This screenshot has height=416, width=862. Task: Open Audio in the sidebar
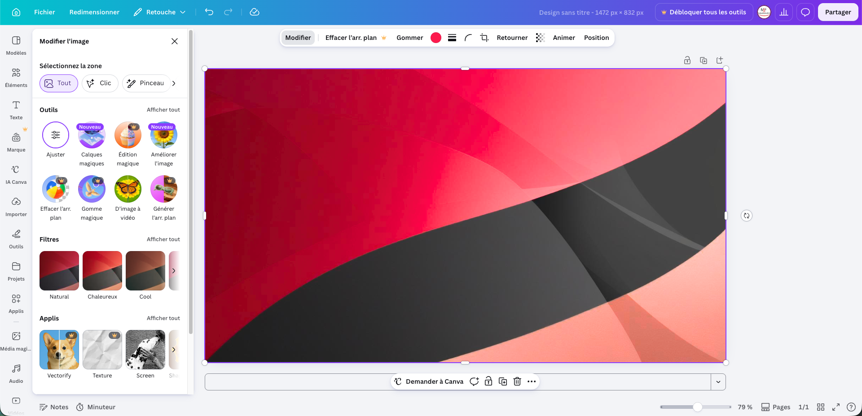point(16,373)
